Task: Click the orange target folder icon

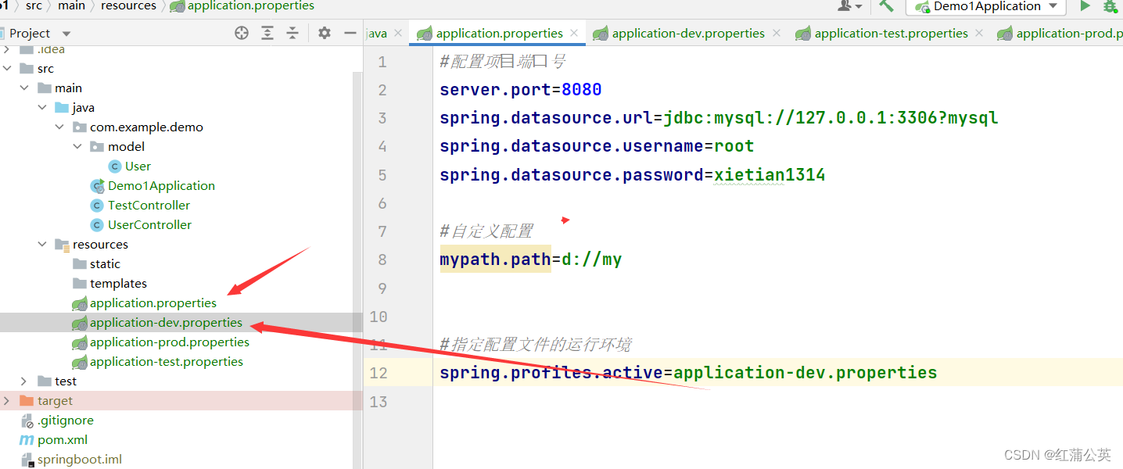Action: [27, 401]
